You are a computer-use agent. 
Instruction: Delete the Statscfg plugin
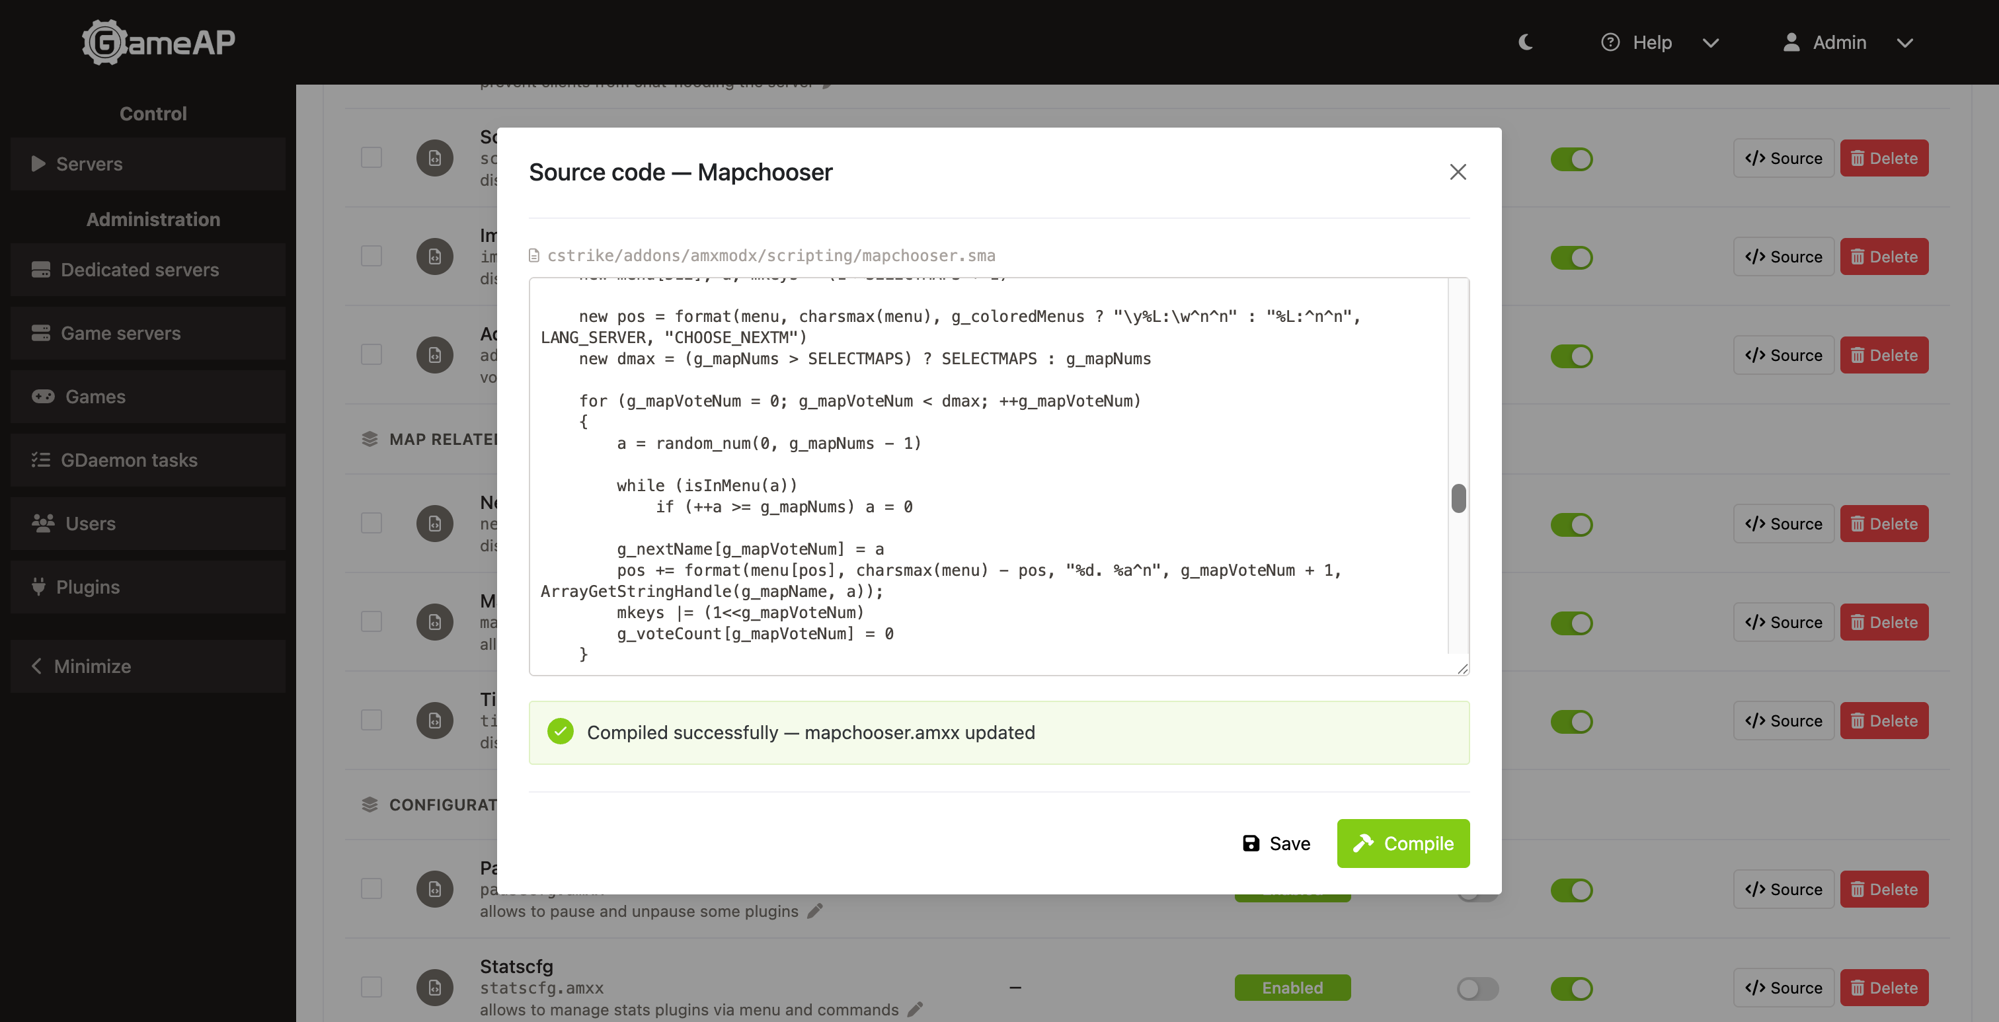click(1884, 988)
